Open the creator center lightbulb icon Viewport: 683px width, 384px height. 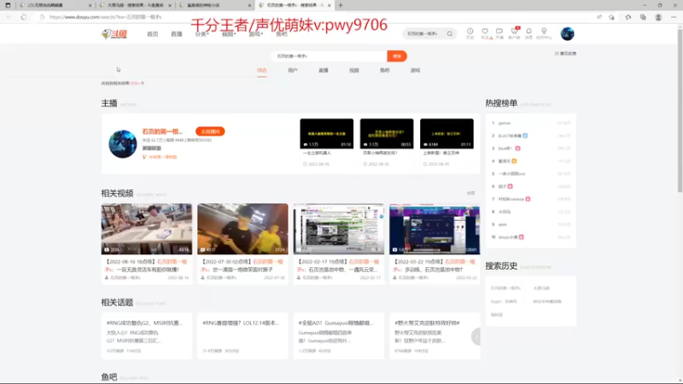point(544,33)
